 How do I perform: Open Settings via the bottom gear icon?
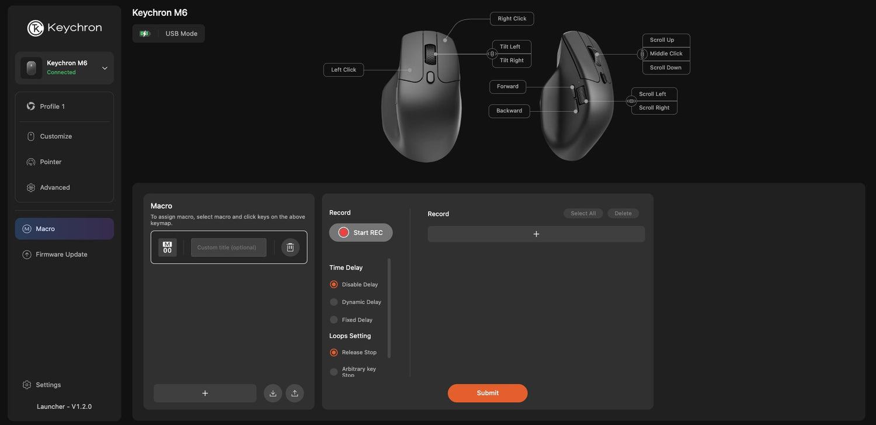pyautogui.click(x=27, y=385)
